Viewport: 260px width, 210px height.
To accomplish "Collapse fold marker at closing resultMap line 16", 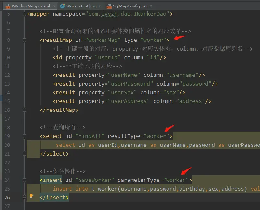I will point(24,110).
